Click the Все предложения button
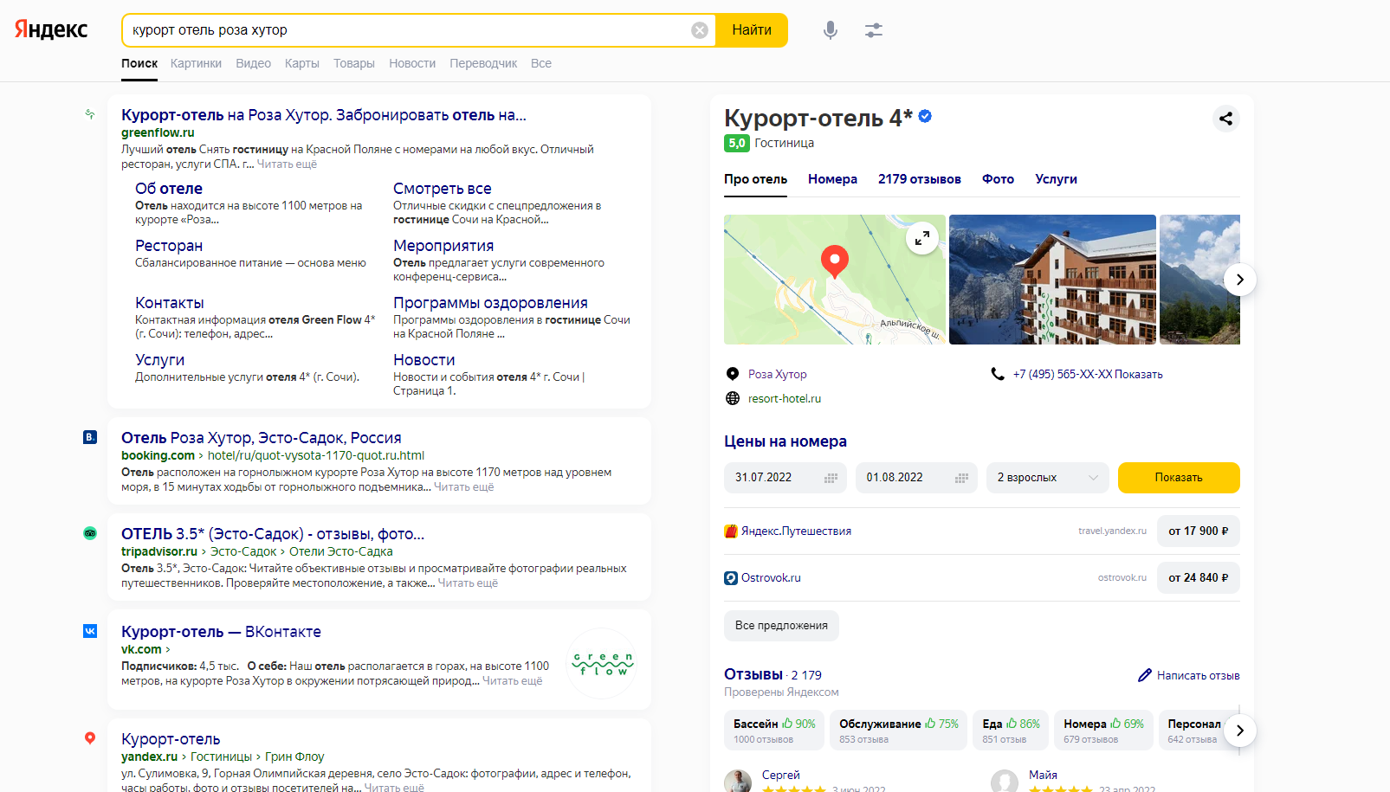The image size is (1390, 792). click(x=781, y=626)
